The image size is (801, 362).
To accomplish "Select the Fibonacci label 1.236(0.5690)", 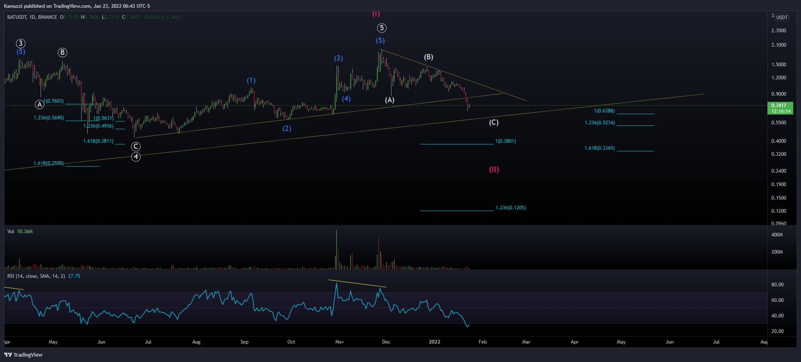I will (49, 118).
